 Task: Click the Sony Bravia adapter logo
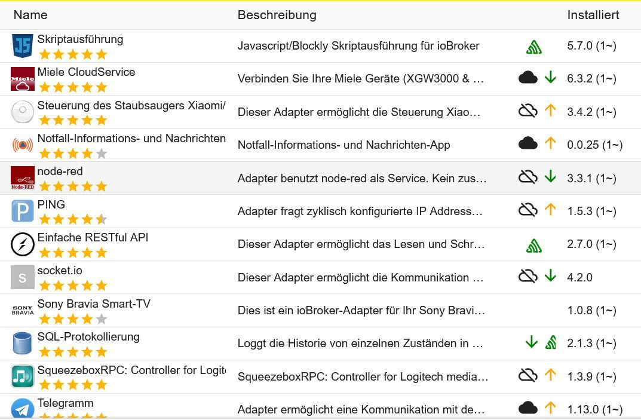(x=23, y=311)
